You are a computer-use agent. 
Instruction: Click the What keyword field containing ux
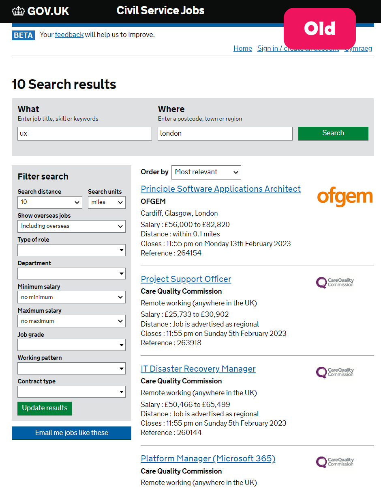[84, 134]
